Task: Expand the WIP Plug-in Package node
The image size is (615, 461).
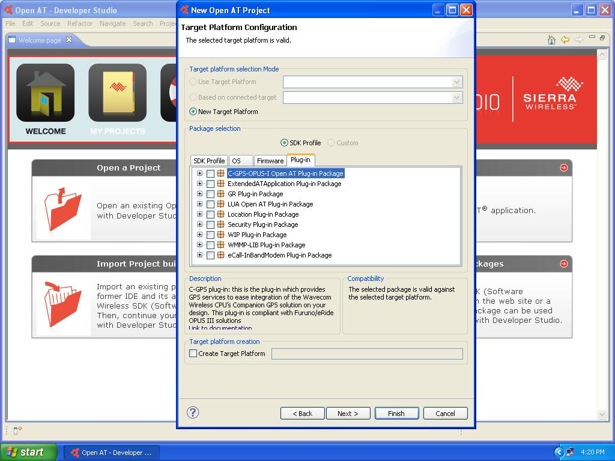Action: coord(199,235)
